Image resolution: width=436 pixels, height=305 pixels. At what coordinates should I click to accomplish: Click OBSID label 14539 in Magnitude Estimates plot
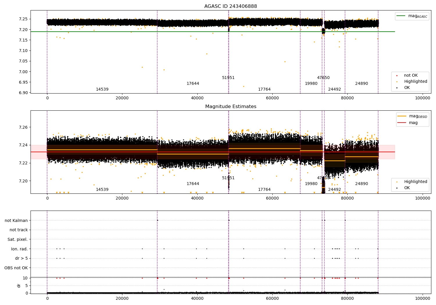pyautogui.click(x=102, y=190)
